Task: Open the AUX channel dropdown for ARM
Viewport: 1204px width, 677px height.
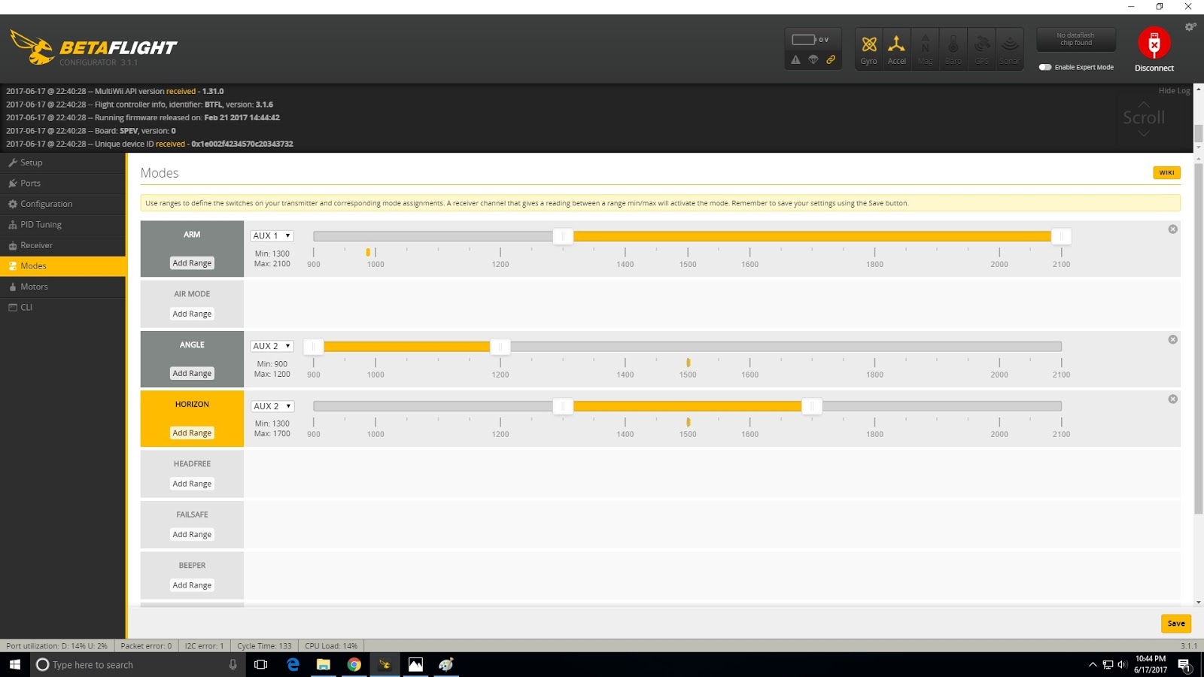Action: point(272,235)
